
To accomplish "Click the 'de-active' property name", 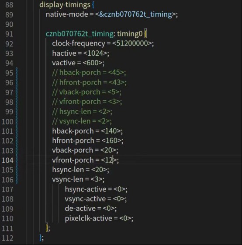I will [80, 209].
